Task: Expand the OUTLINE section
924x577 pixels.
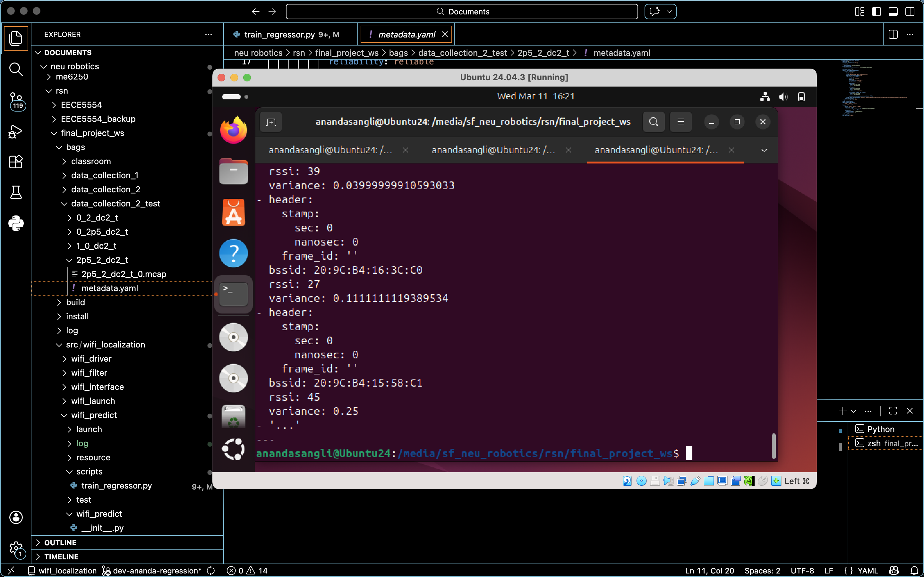Action: pos(60,542)
